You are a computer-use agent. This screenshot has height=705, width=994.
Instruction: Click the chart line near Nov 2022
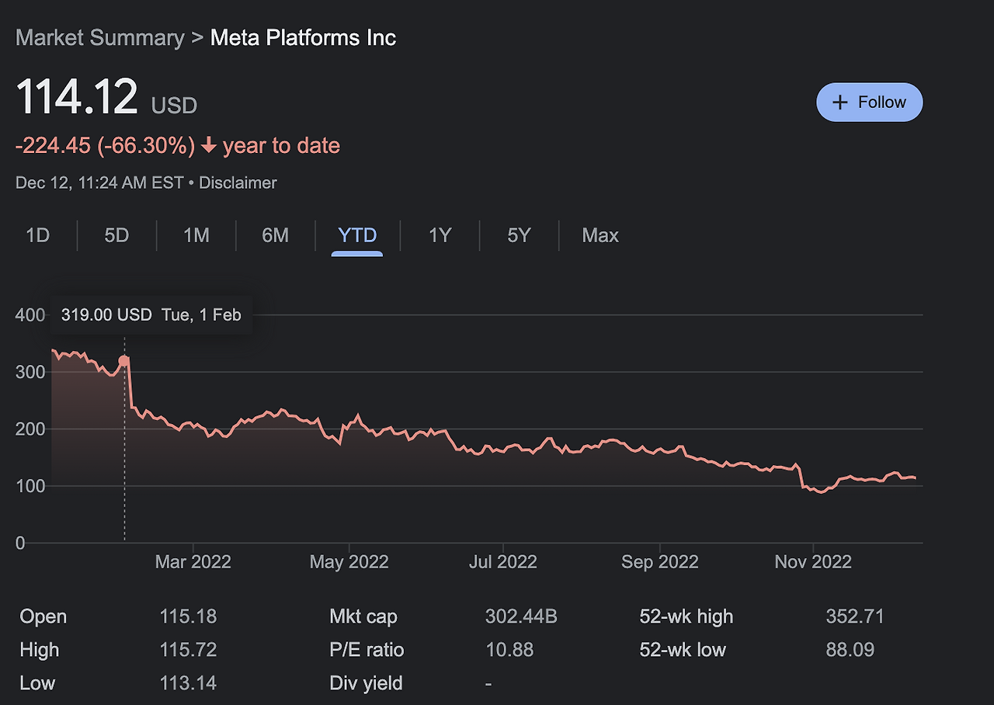812,489
